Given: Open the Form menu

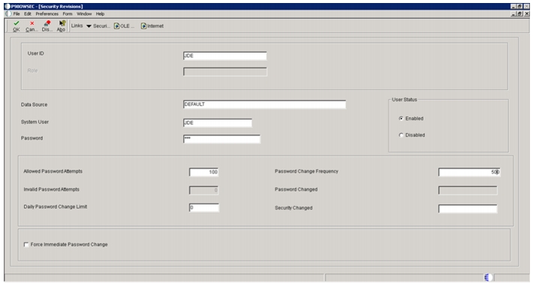Looking at the screenshot, I should click(x=68, y=14).
